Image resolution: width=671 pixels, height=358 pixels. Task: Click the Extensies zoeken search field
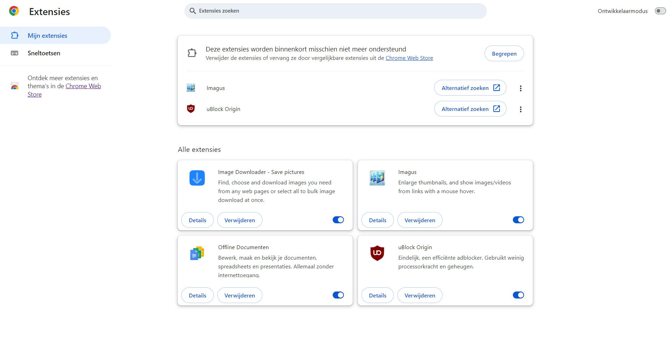click(336, 11)
